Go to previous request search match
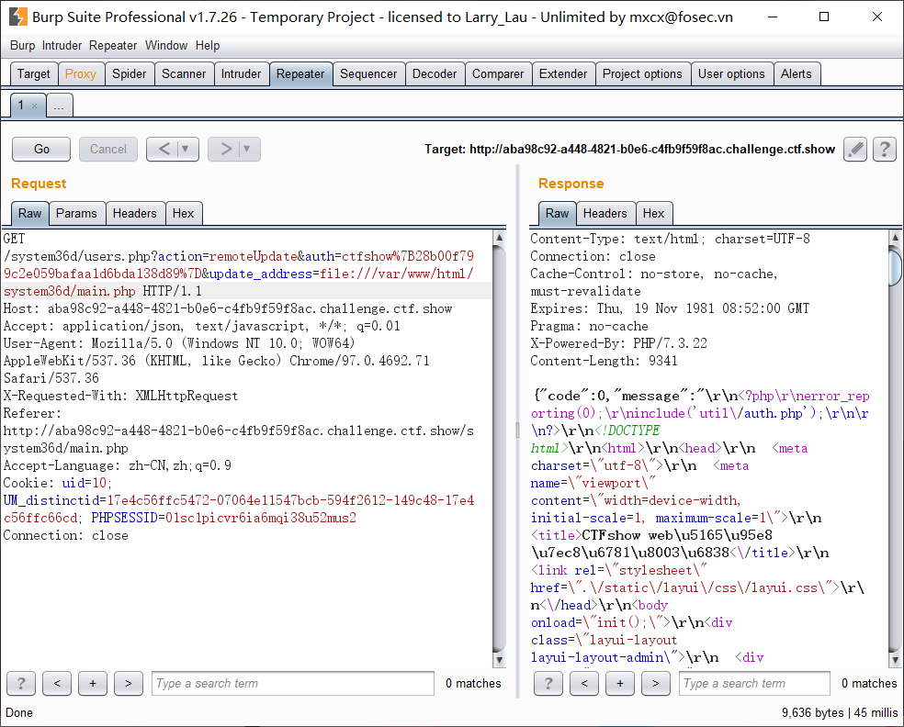 57,683
